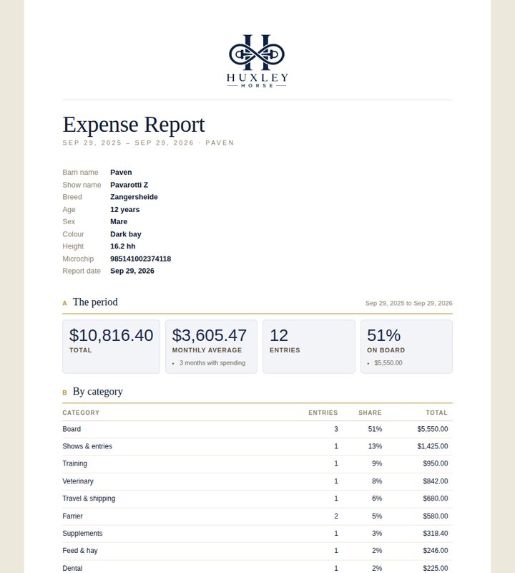Click Supplements total $318.40
The image size is (515, 573).
click(436, 534)
